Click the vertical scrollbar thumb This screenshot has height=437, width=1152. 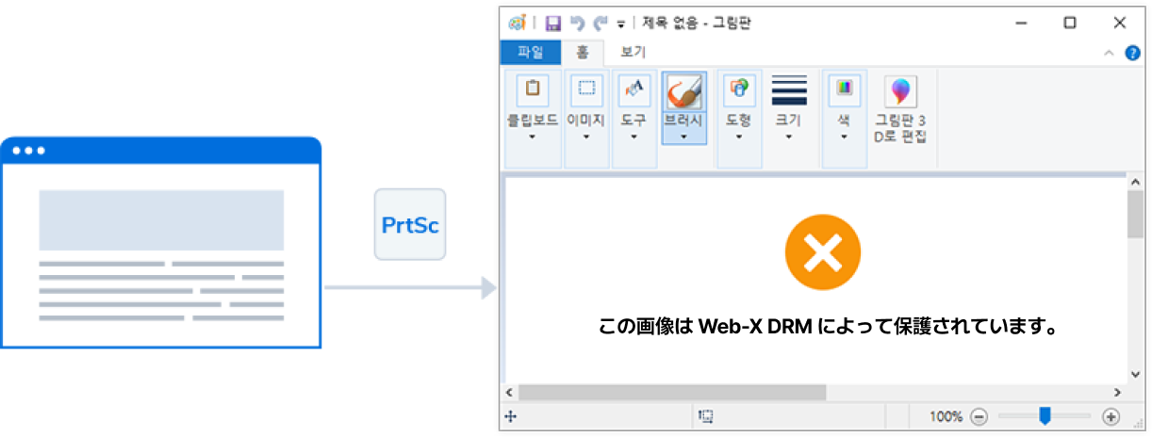click(1135, 213)
